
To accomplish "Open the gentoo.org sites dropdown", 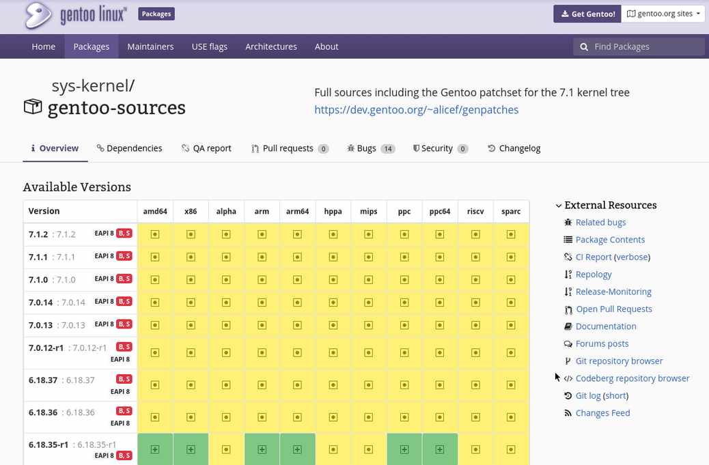I will click(x=663, y=14).
